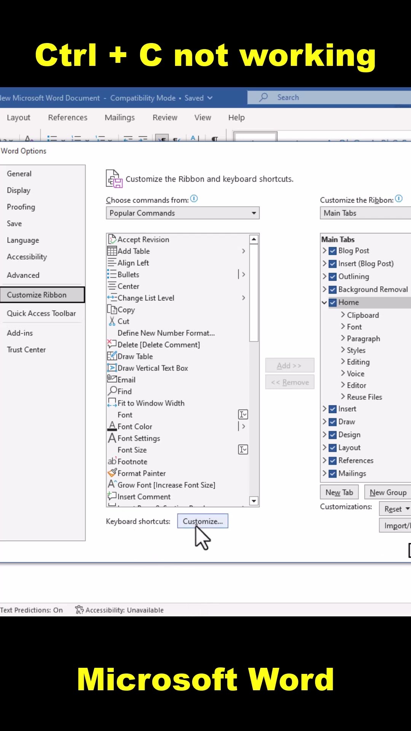Click the Insert Comment icon
Screen dimensions: 411x731
pos(112,496)
